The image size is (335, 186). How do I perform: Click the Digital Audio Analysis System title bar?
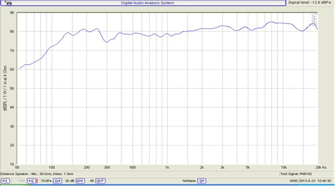click(x=147, y=3)
